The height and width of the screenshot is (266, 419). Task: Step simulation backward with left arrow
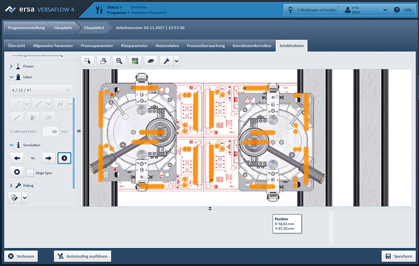(17, 157)
